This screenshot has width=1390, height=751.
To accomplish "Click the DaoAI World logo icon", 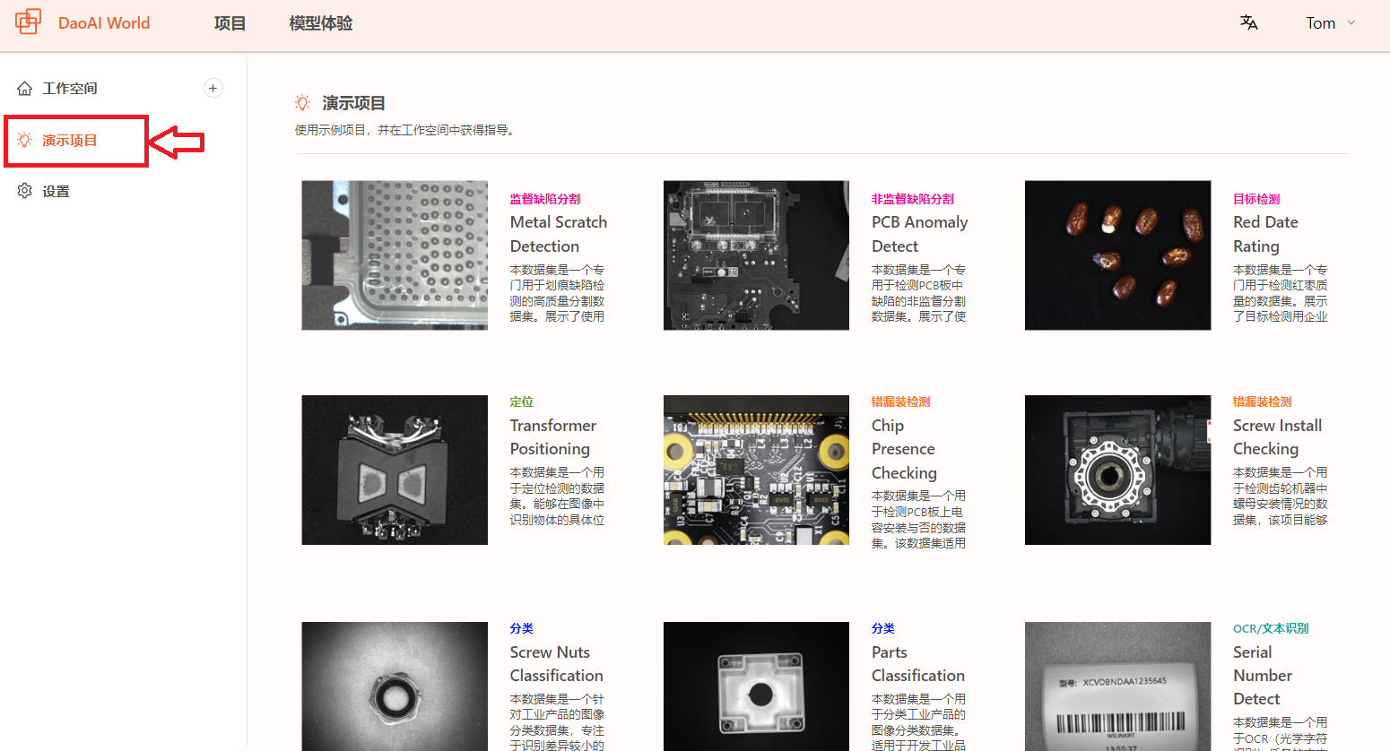I will pyautogui.click(x=28, y=22).
